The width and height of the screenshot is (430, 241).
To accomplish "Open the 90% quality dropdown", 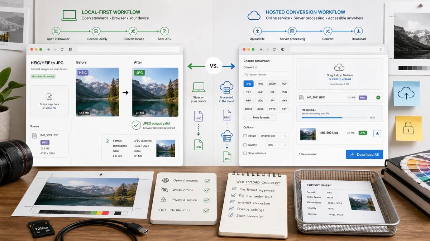I will (x=277, y=145).
